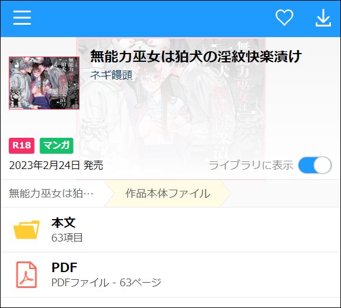Screen dimensions: 341x308
Task: Select 作品本体ファイル breadcrumb
Action: point(168,193)
